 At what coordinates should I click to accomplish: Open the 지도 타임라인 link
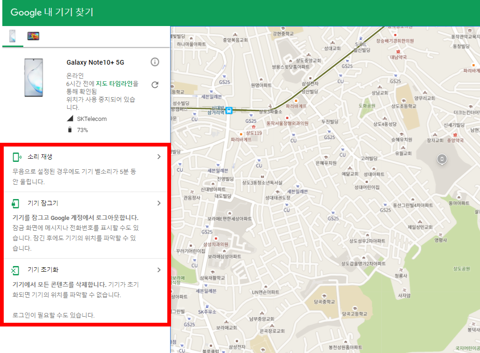(x=114, y=83)
